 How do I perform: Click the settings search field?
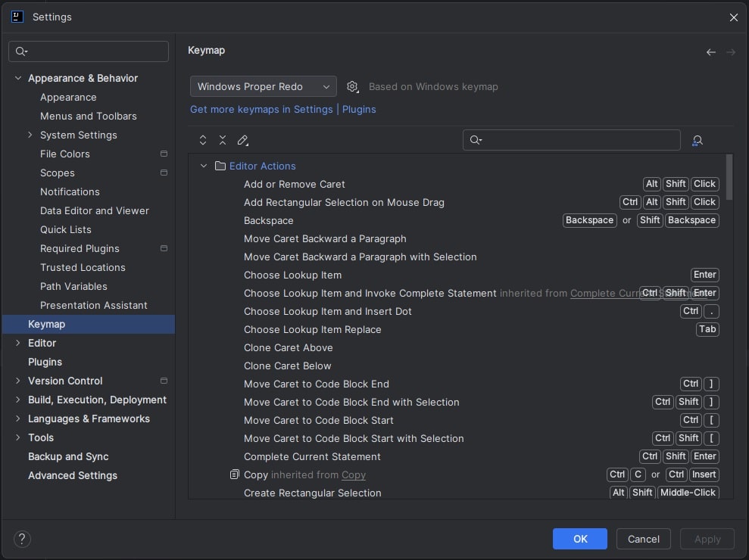click(x=89, y=51)
